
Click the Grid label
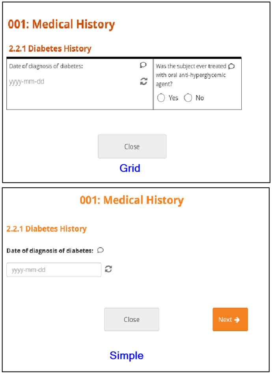click(x=130, y=168)
